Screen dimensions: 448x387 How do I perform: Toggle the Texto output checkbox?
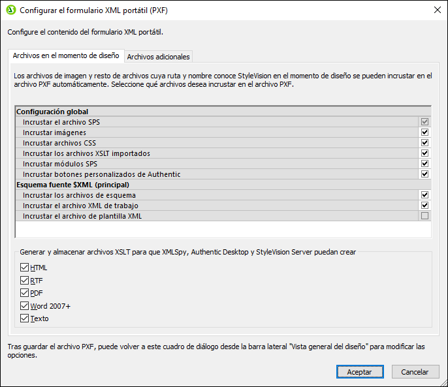[25, 318]
